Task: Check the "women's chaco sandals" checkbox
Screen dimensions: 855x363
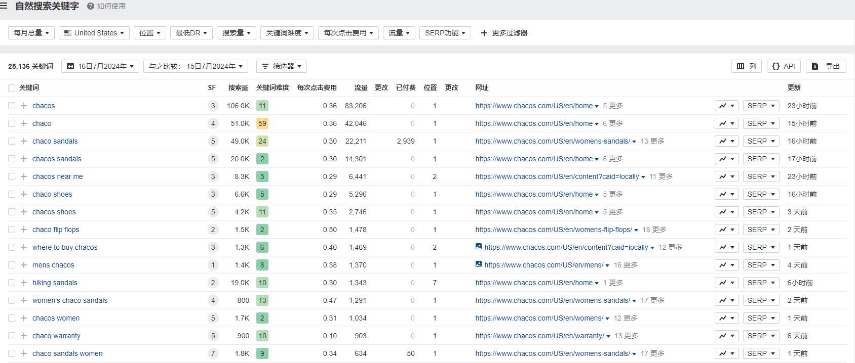Action: pyautogui.click(x=12, y=300)
